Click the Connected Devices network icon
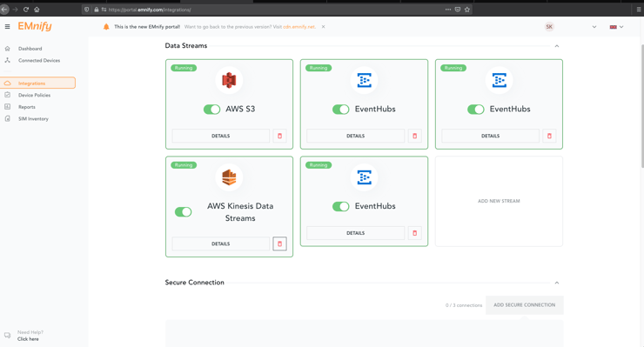 [7, 60]
